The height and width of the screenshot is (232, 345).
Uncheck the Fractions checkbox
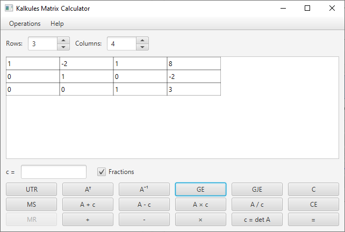102,172
